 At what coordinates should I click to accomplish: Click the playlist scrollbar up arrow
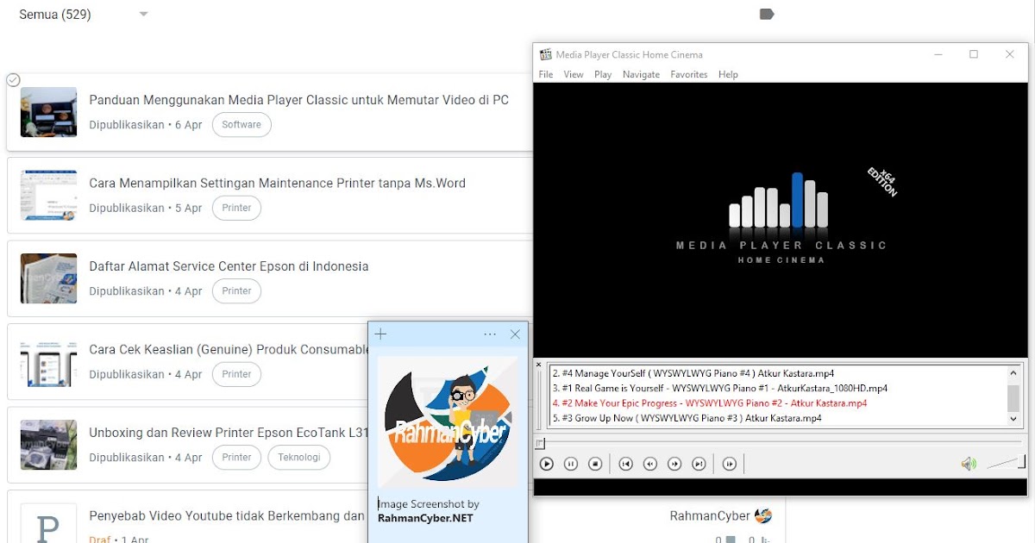(x=1013, y=372)
